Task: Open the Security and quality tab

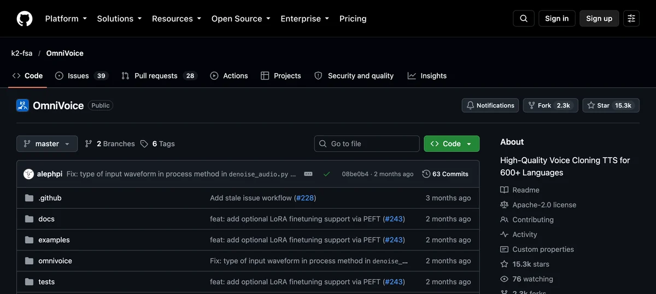Action: pyautogui.click(x=354, y=76)
